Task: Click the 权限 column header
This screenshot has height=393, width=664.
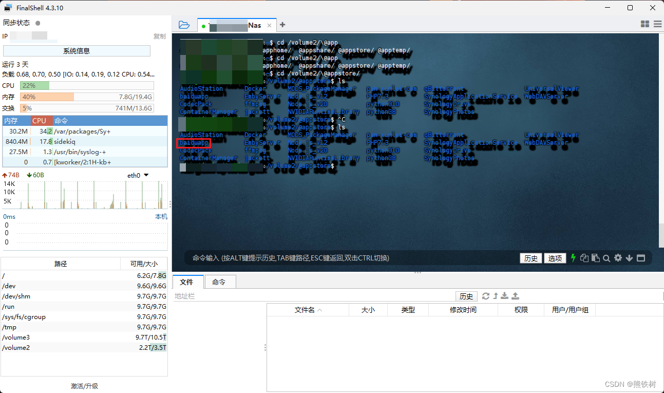Action: [x=521, y=310]
